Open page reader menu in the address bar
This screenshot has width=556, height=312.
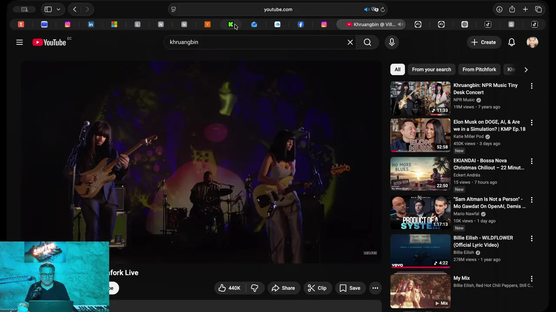coord(173,9)
